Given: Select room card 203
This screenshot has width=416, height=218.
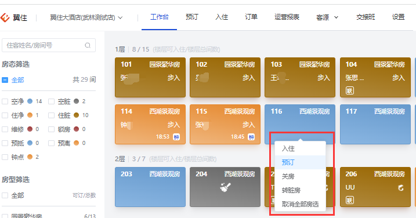Looking at the screenshot, I should coord(150,187).
